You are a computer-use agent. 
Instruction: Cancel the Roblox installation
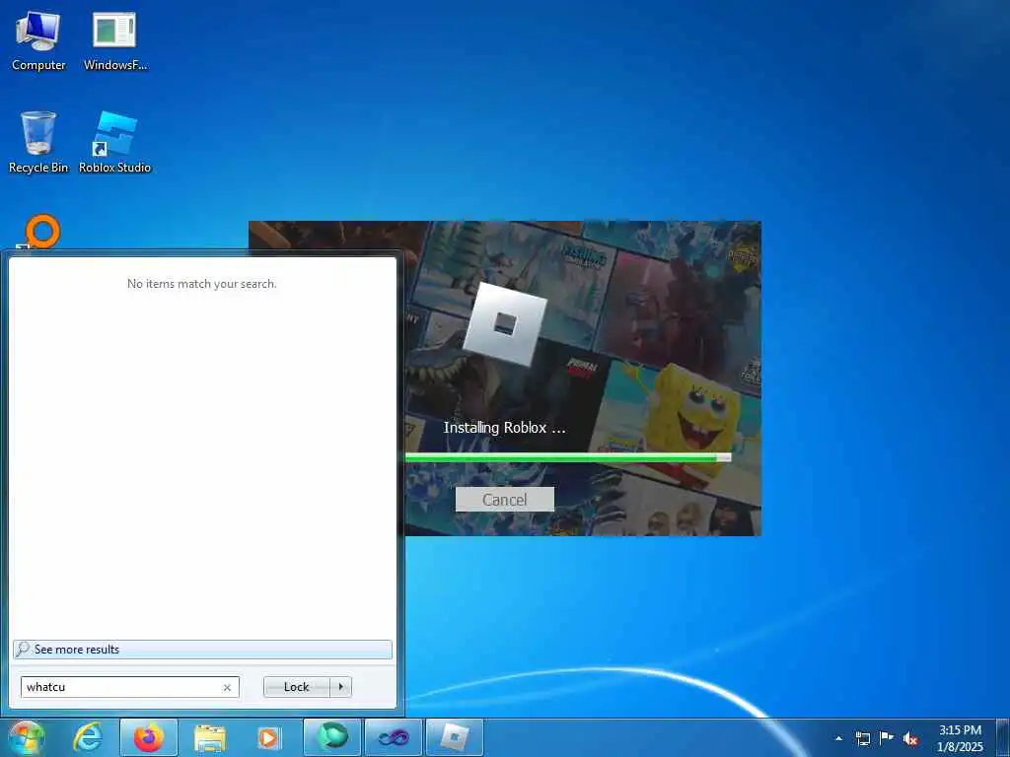[504, 500]
